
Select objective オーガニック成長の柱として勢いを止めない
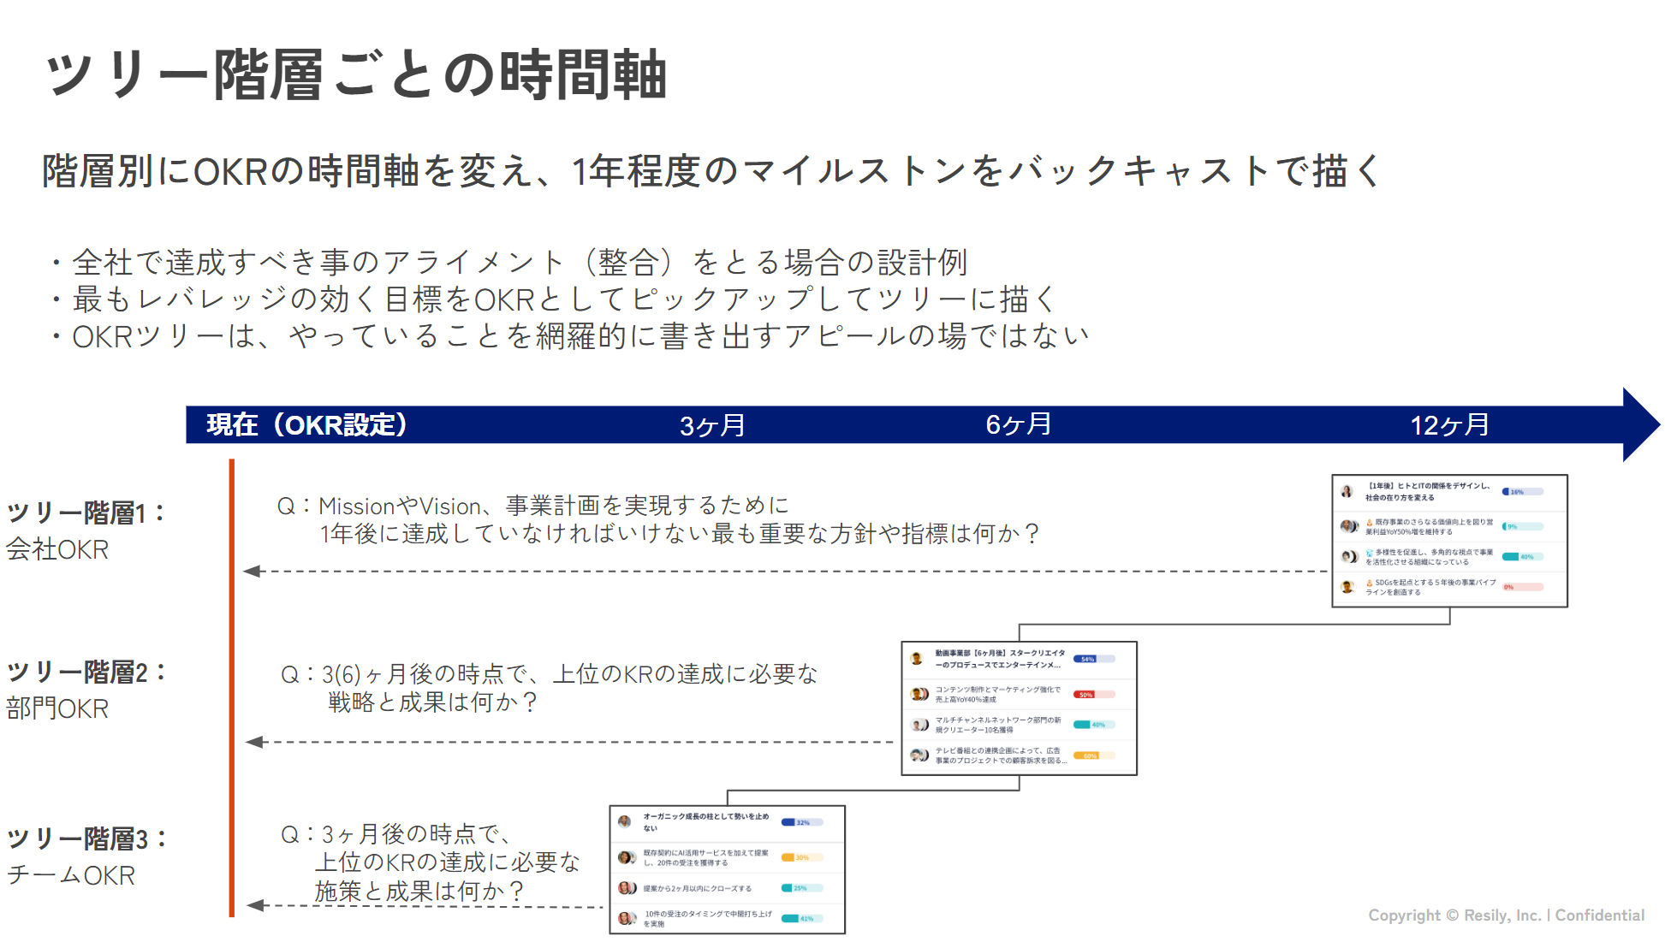click(x=706, y=822)
